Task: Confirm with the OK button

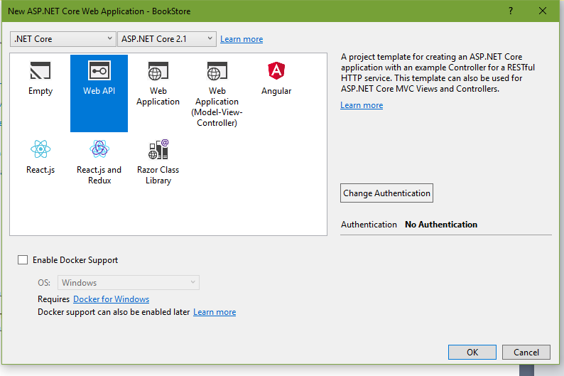Action: click(x=472, y=353)
